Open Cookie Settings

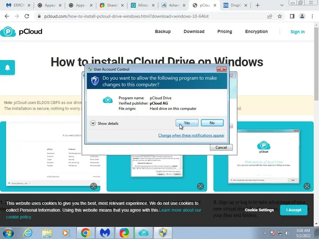click(x=259, y=210)
